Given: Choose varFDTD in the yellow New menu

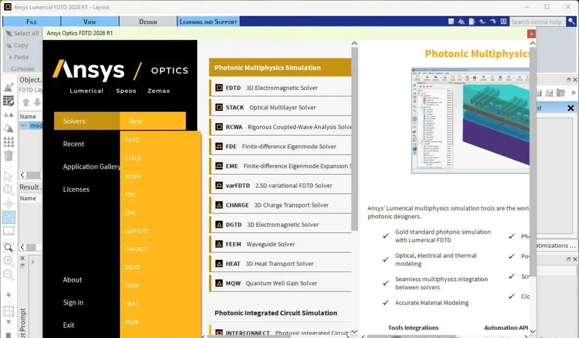Looking at the screenshot, I should coord(136,231).
